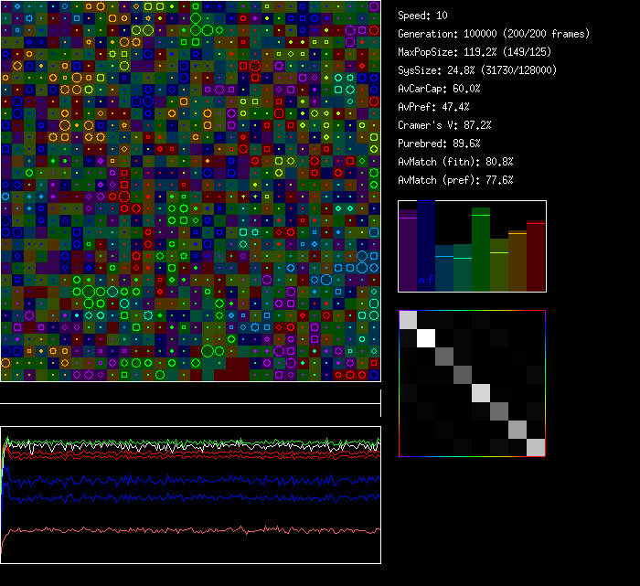Viewport: 640px width, 586px height.
Task: Select the Cramer's V statistic
Action: [445, 125]
